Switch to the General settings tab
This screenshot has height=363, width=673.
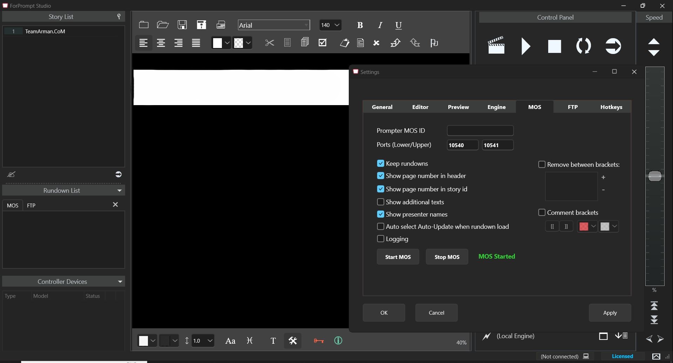[x=382, y=107]
